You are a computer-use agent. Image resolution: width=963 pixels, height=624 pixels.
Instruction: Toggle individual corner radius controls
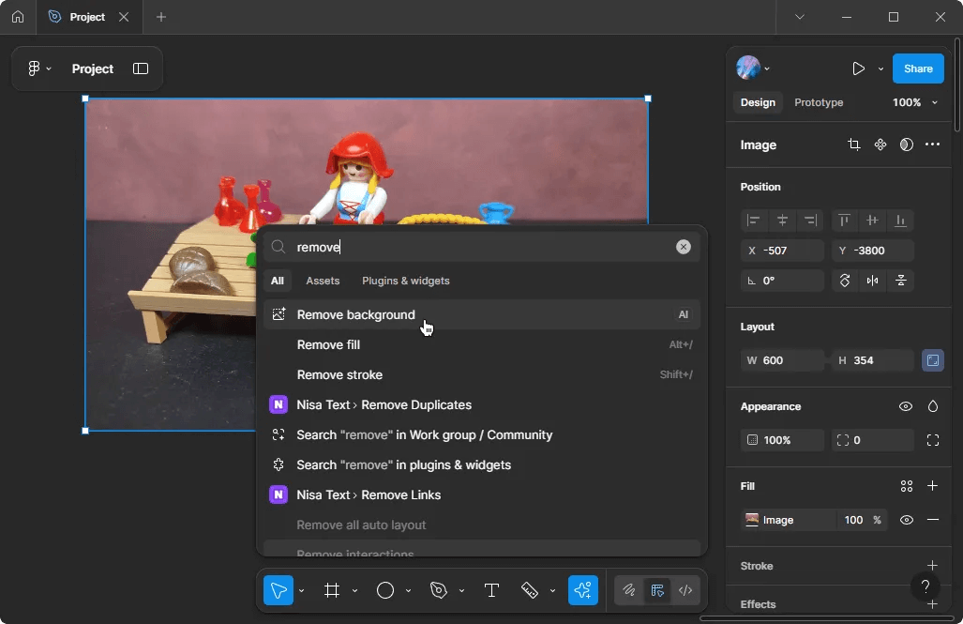(932, 440)
